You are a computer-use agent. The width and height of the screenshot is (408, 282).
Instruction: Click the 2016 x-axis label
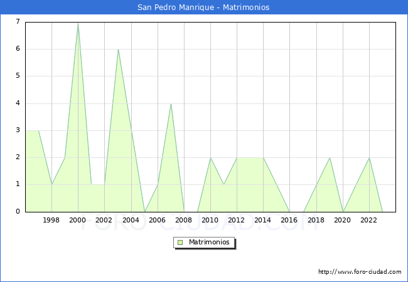point(289,220)
